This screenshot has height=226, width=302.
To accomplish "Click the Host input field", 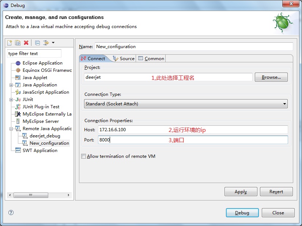I will (x=193, y=130).
